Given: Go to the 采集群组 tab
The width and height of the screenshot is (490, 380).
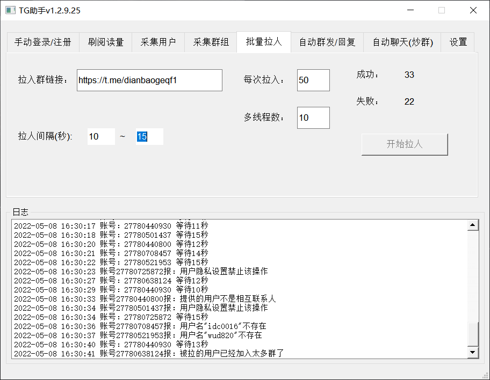Looking at the screenshot, I should (211, 42).
